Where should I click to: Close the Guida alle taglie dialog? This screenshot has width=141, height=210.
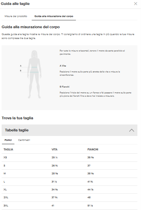tap(135, 4)
